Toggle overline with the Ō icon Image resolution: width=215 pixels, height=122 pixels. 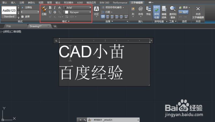click(55, 12)
